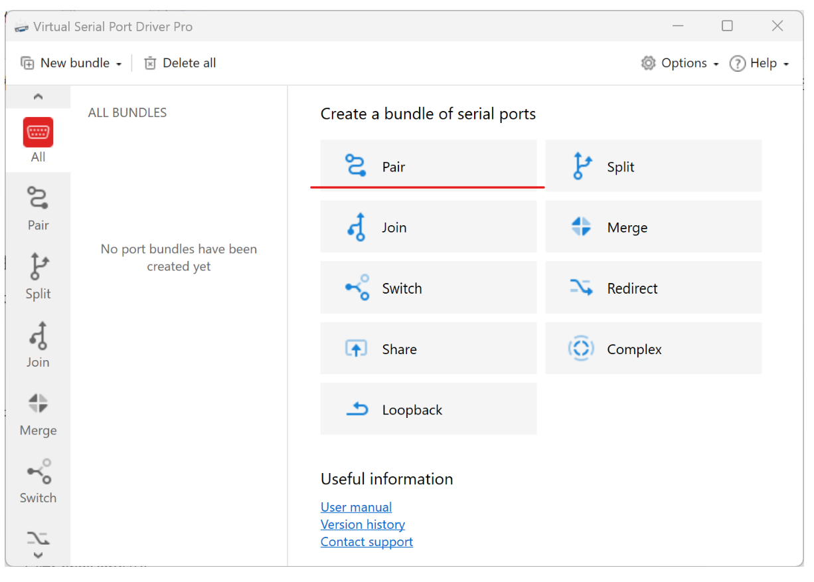Create a Loopback bundle tile
This screenshot has height=582, width=814.
(428, 409)
